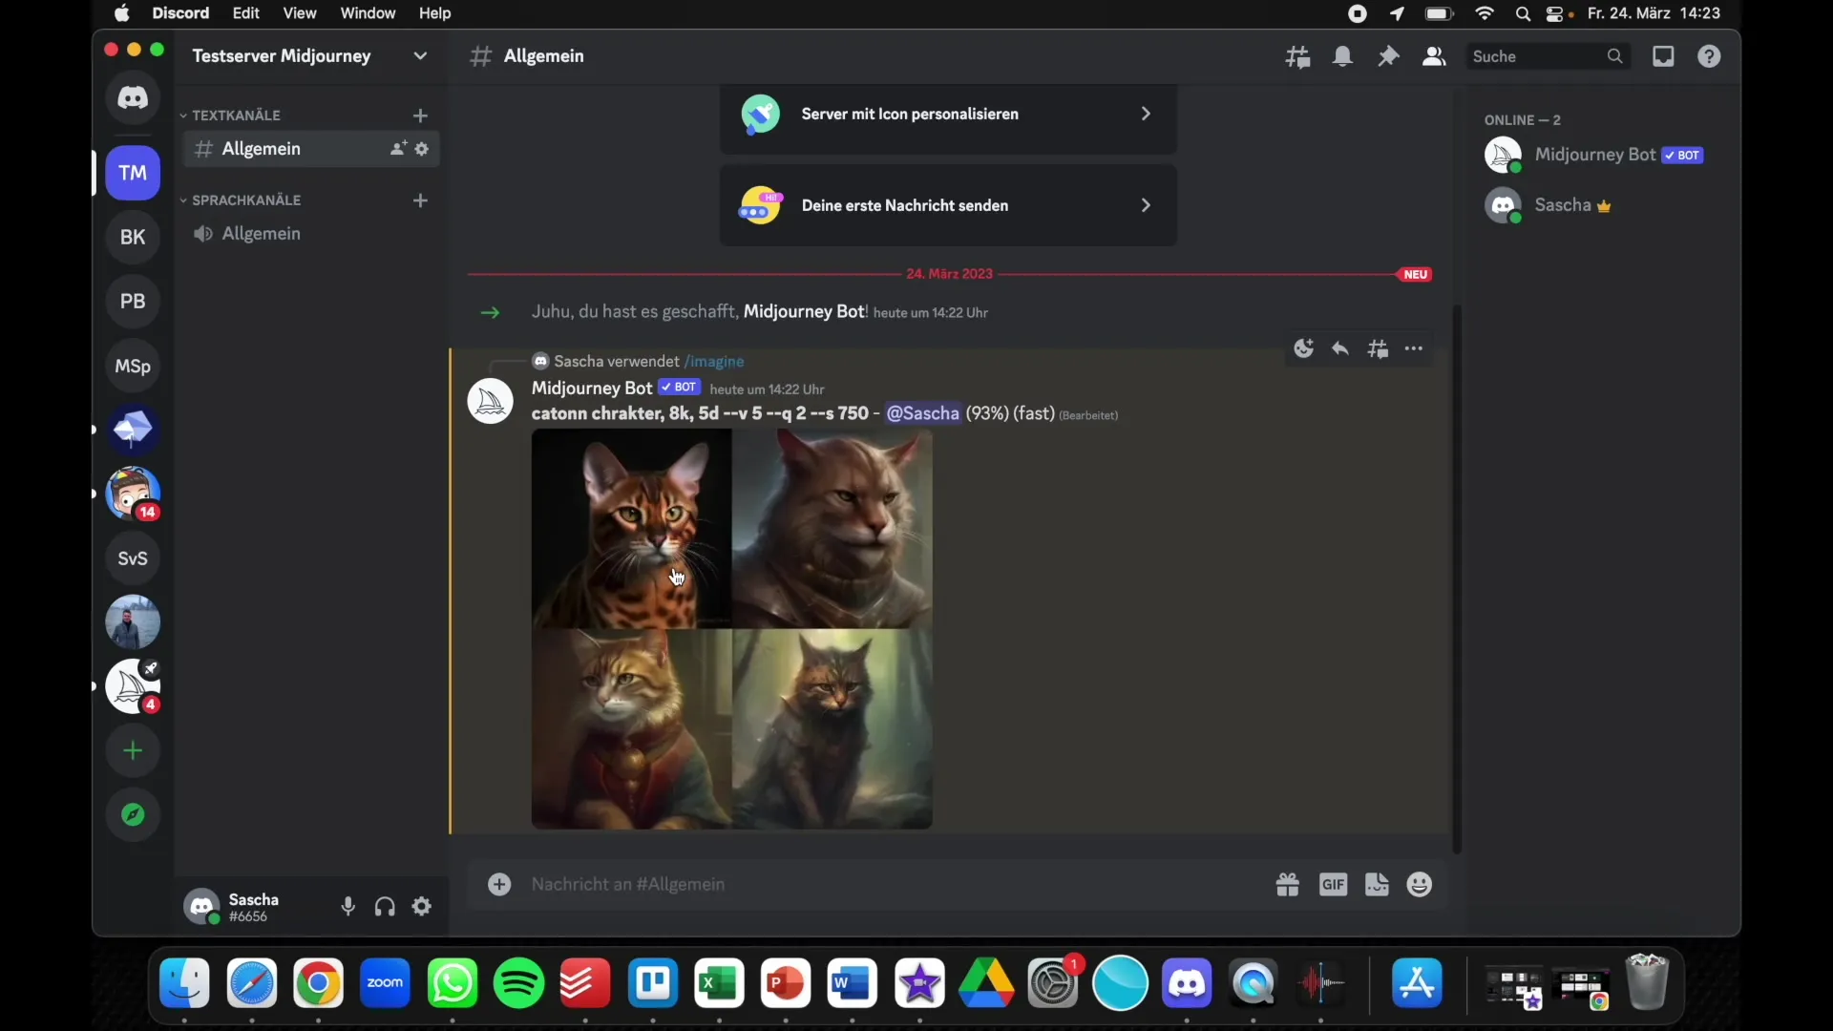
Task: Open the inbox icon
Action: coord(1663,56)
